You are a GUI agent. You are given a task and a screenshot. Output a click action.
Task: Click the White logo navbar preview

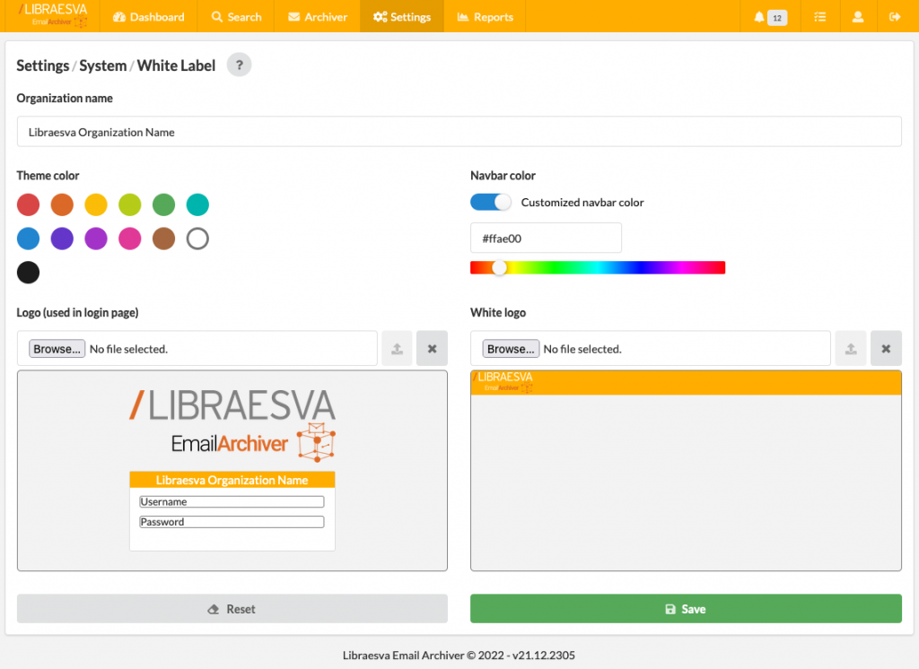point(686,383)
